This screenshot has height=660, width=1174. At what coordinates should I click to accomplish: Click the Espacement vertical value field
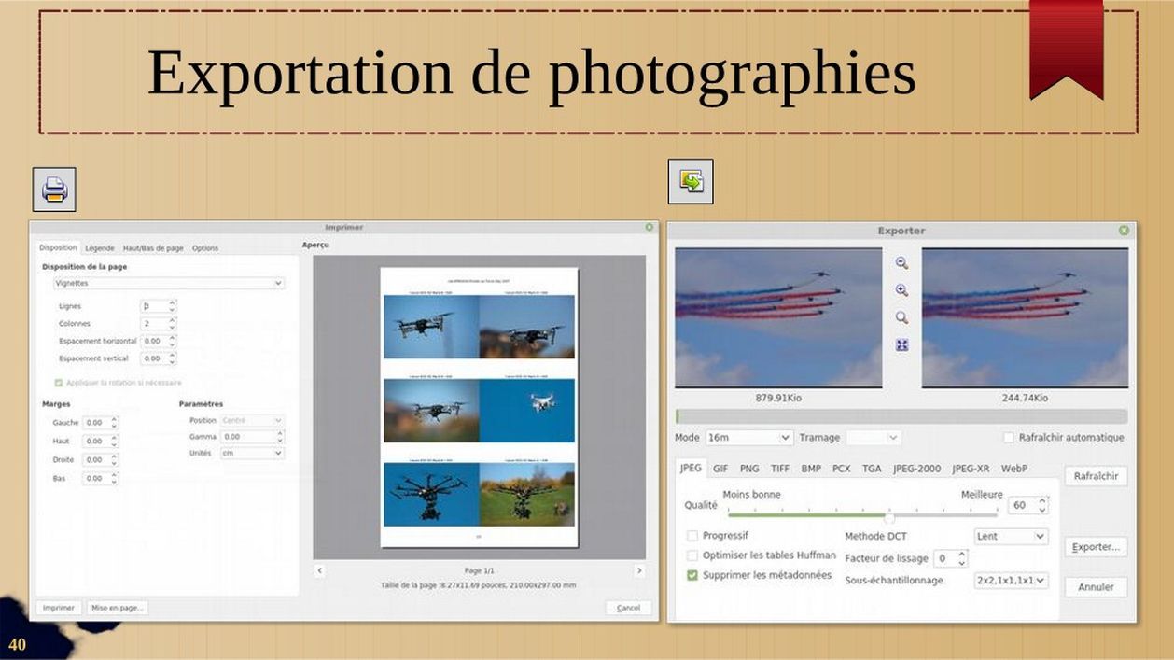tap(158, 358)
